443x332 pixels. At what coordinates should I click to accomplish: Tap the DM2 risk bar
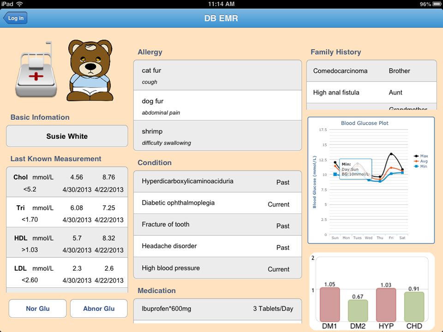point(358,311)
